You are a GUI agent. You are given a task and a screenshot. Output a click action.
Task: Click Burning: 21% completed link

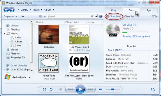pyautogui.click(x=136, y=37)
